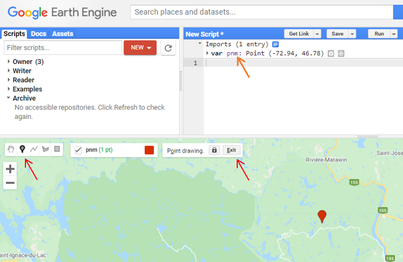
Task: Toggle the pnm layer checkbox
Action: pos(78,150)
